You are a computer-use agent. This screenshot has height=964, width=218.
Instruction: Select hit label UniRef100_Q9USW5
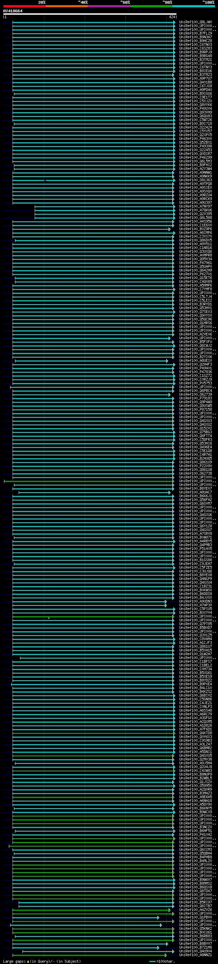(196, 406)
